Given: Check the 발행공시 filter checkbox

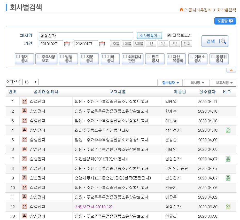Looking at the screenshot, I should click(x=62, y=57).
